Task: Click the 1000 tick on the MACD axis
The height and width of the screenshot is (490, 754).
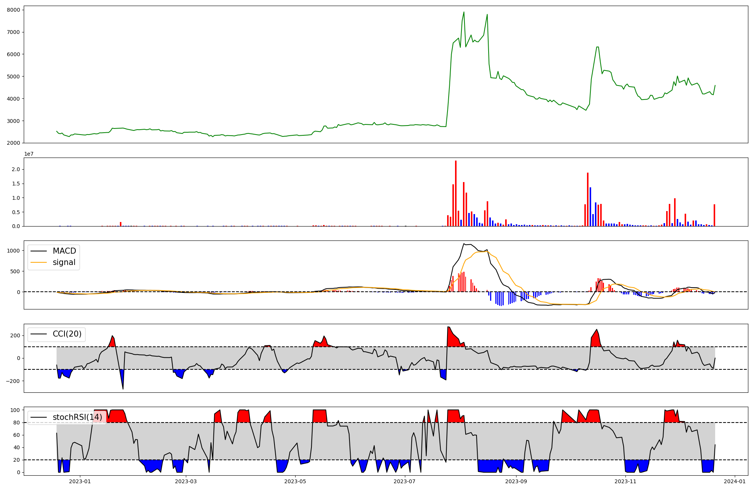Action: [14, 251]
